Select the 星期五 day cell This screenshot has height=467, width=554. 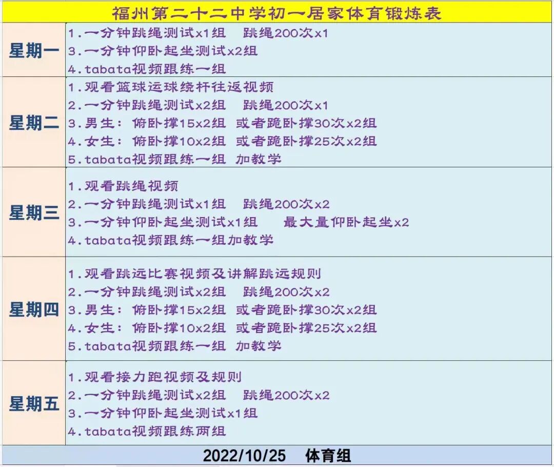34,403
